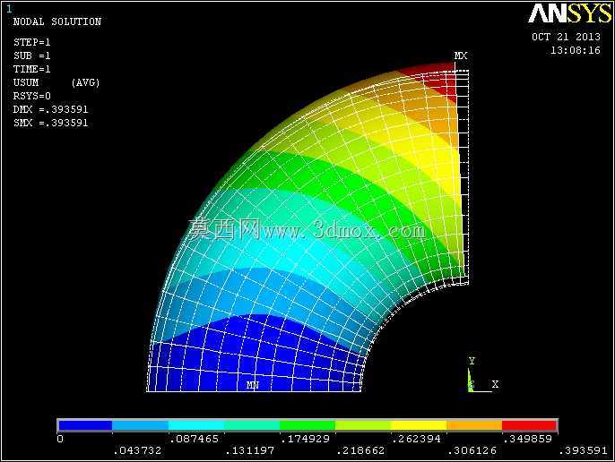The image size is (615, 462).
Task: Click legend value .174929
Action: [x=305, y=439]
